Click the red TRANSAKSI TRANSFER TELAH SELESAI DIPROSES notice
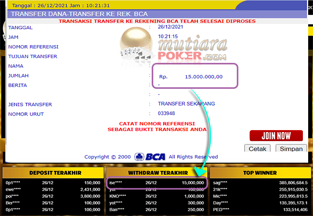This screenshot has height=216, width=313. tap(157, 21)
